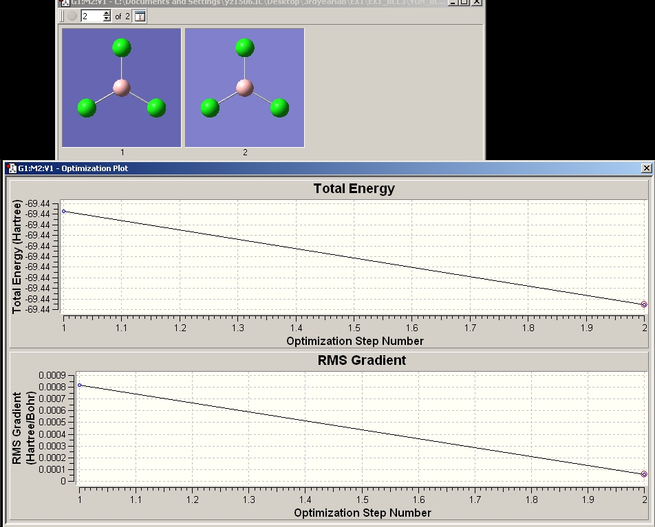Viewport: 655px width, 527px height.
Task: Click step 2 data point on Total Energy plot
Action: pos(644,304)
